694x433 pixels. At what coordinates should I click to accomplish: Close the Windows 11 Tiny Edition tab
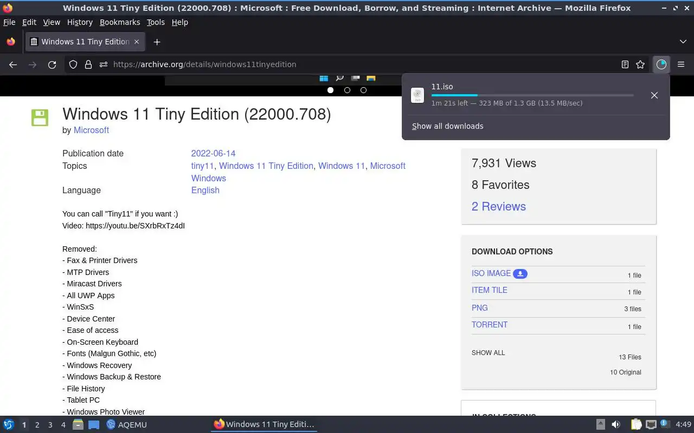pyautogui.click(x=137, y=42)
